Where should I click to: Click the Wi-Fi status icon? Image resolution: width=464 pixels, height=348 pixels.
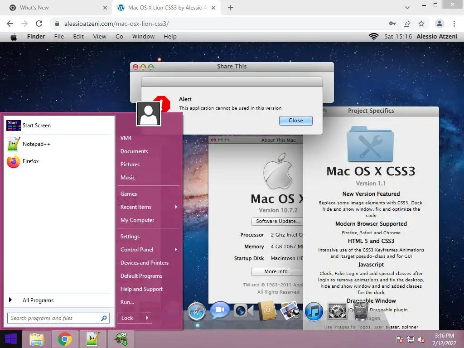pyautogui.click(x=374, y=36)
